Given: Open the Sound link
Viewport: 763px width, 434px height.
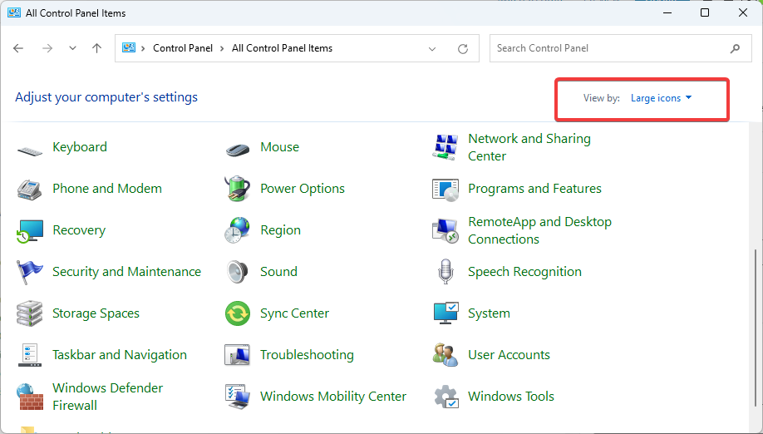Looking at the screenshot, I should [278, 272].
